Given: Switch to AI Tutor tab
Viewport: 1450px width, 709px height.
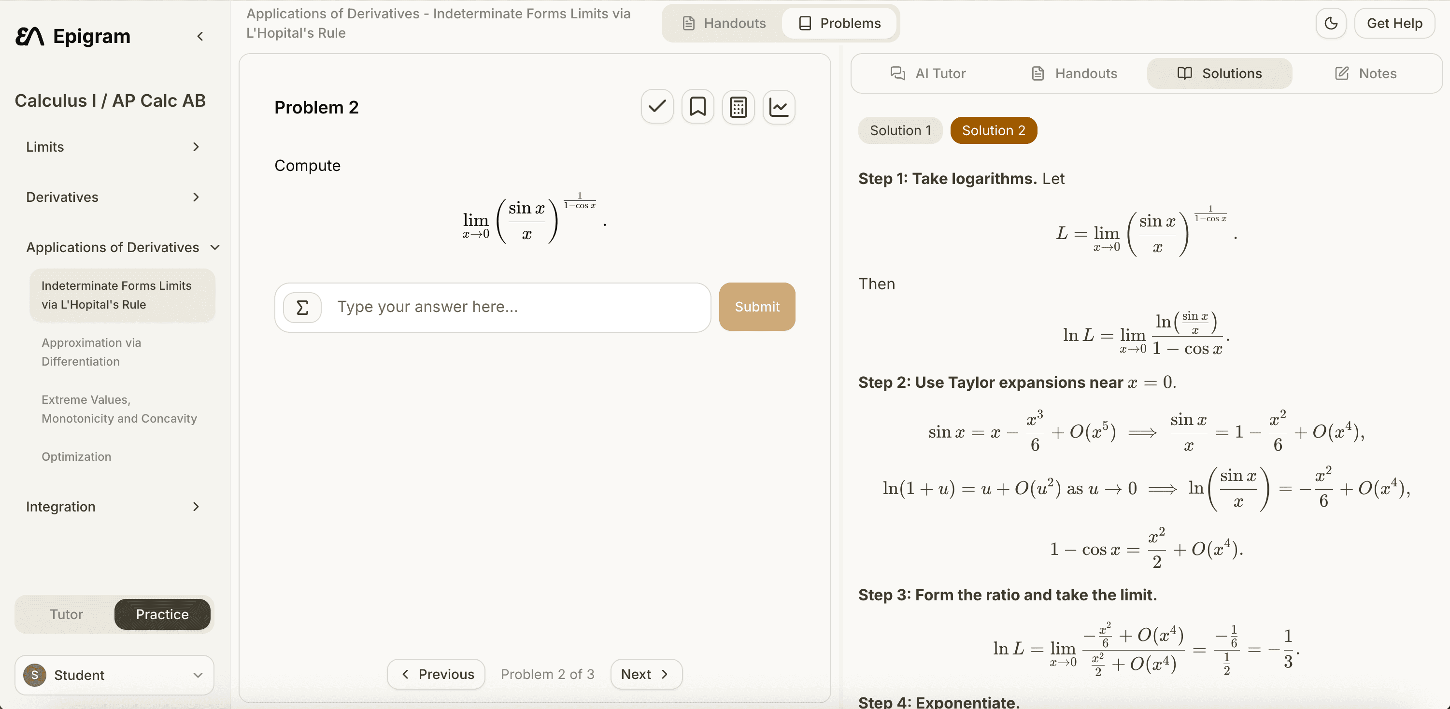Looking at the screenshot, I should coord(928,74).
